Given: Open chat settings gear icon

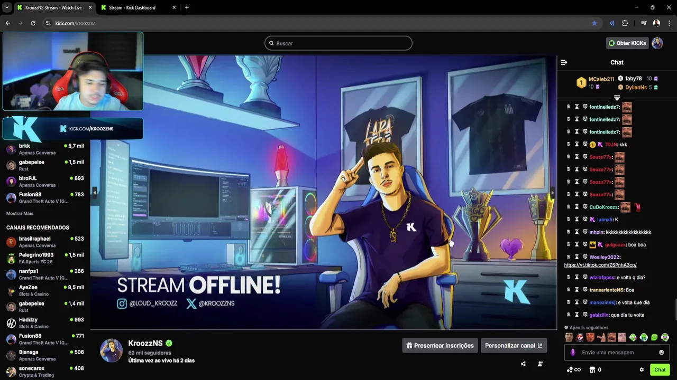Looking at the screenshot, I should coord(642,370).
